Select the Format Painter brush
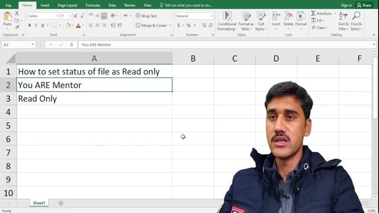This screenshot has height=213, width=379. (x=17, y=27)
